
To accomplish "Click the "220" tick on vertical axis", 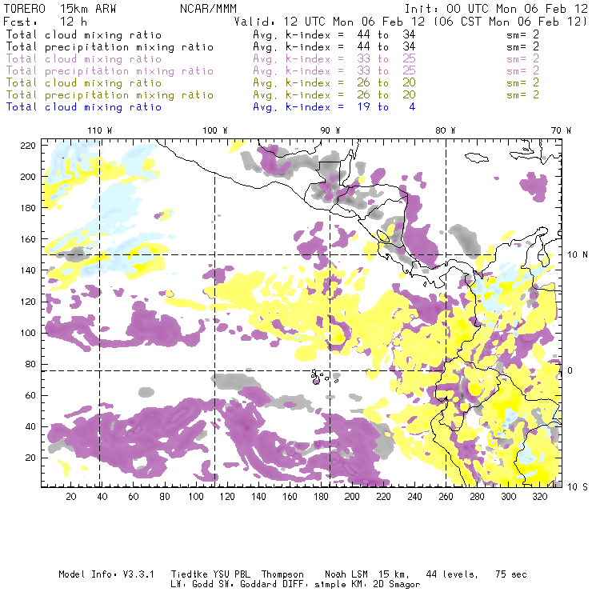I will (x=28, y=146).
